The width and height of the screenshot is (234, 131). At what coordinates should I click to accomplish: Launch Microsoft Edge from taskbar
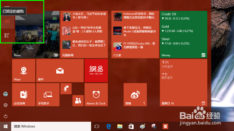pos(109,126)
